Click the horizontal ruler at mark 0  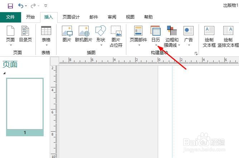click(x=158, y=61)
